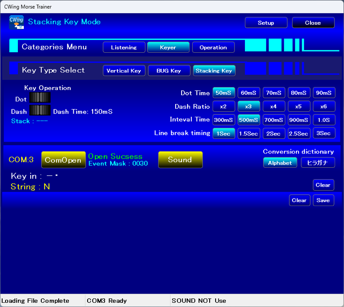344x307 pixels.
Task: Switch dictionary to ヒラガナ
Action: (x=318, y=163)
